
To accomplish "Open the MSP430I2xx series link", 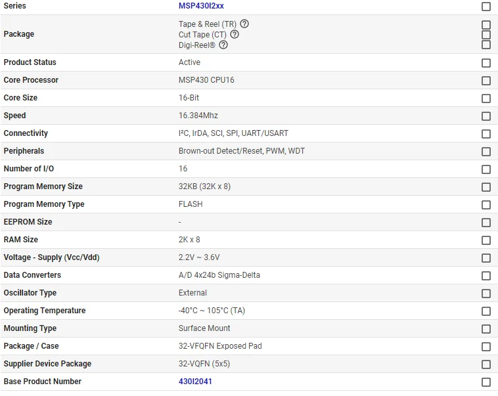I will pyautogui.click(x=201, y=6).
